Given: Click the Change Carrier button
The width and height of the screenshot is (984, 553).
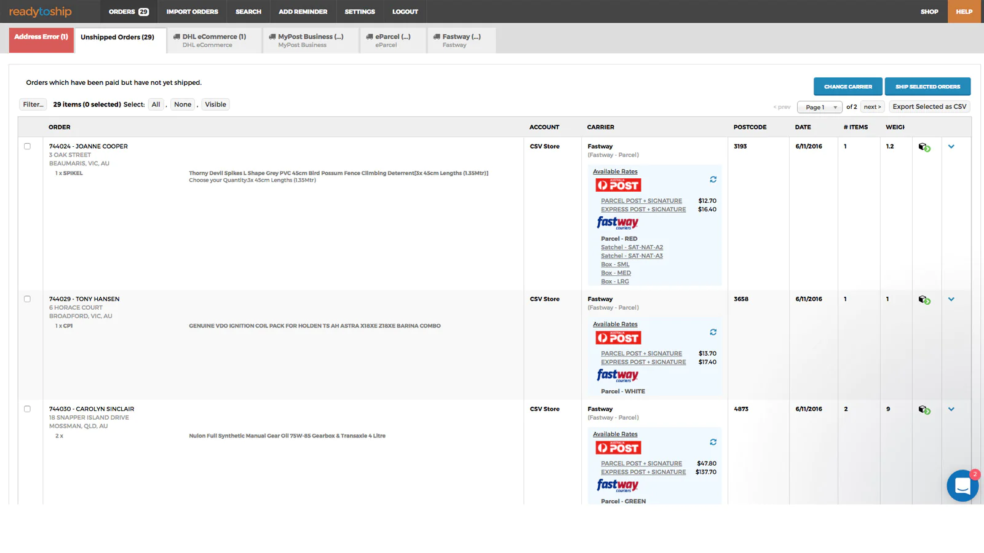Looking at the screenshot, I should tap(847, 87).
